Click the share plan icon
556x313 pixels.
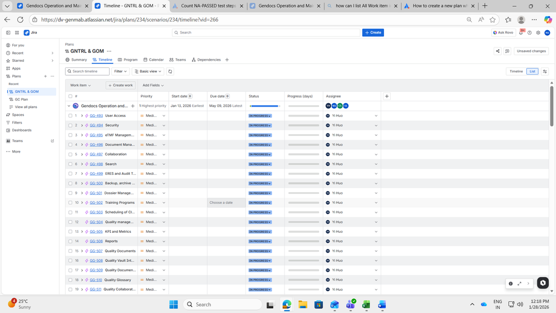tap(498, 51)
